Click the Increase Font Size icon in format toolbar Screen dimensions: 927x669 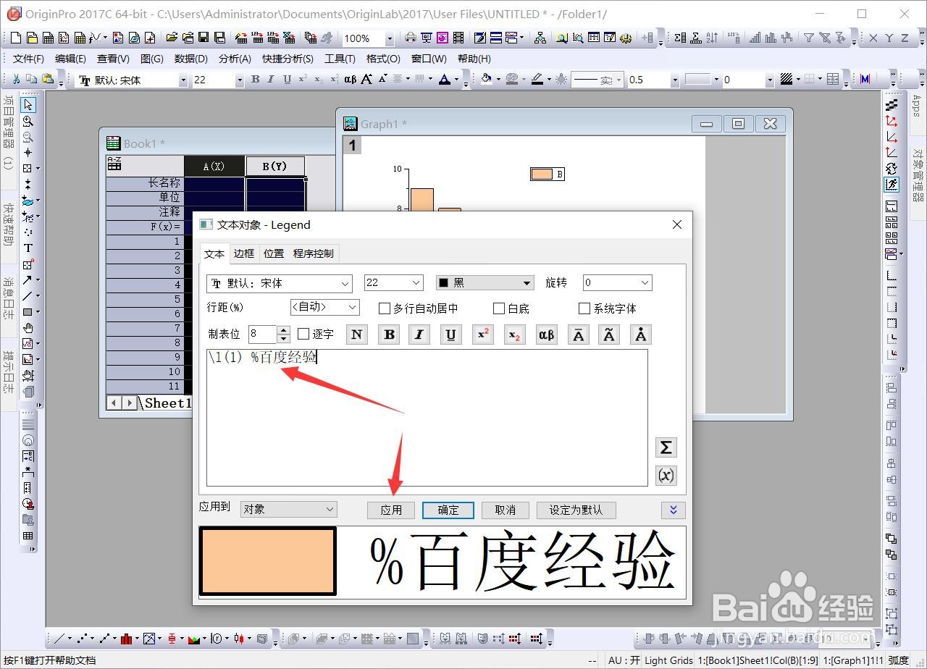[366, 80]
